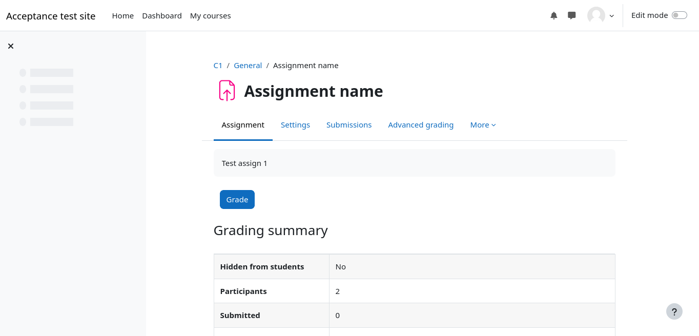Follow the General breadcrumb link
Screen dimensions: 699x336
click(248, 66)
